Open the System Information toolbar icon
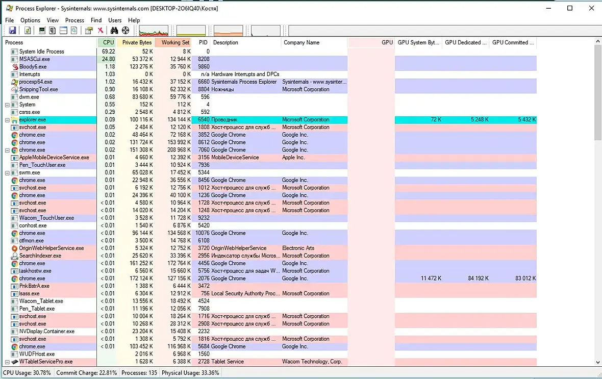The width and height of the screenshot is (602, 379). 42,30
